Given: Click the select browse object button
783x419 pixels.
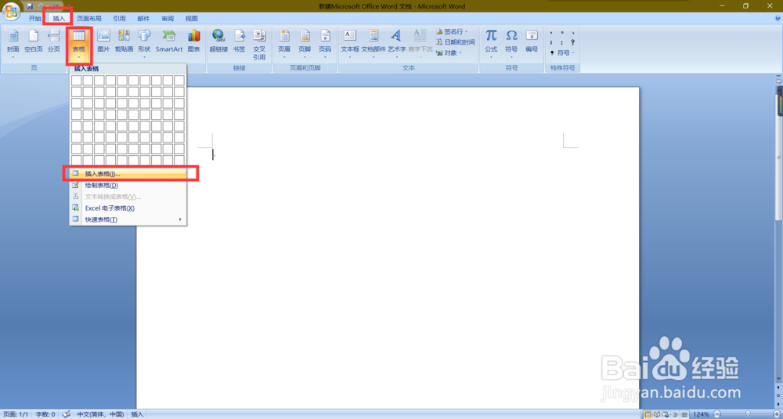Looking at the screenshot, I should click(778, 395).
